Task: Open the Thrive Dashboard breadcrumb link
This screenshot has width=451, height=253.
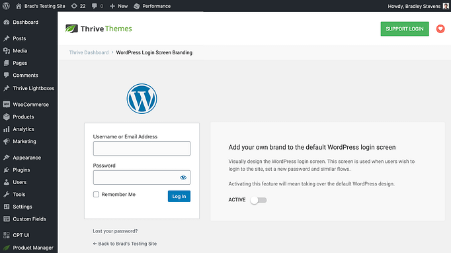Action: coord(89,52)
